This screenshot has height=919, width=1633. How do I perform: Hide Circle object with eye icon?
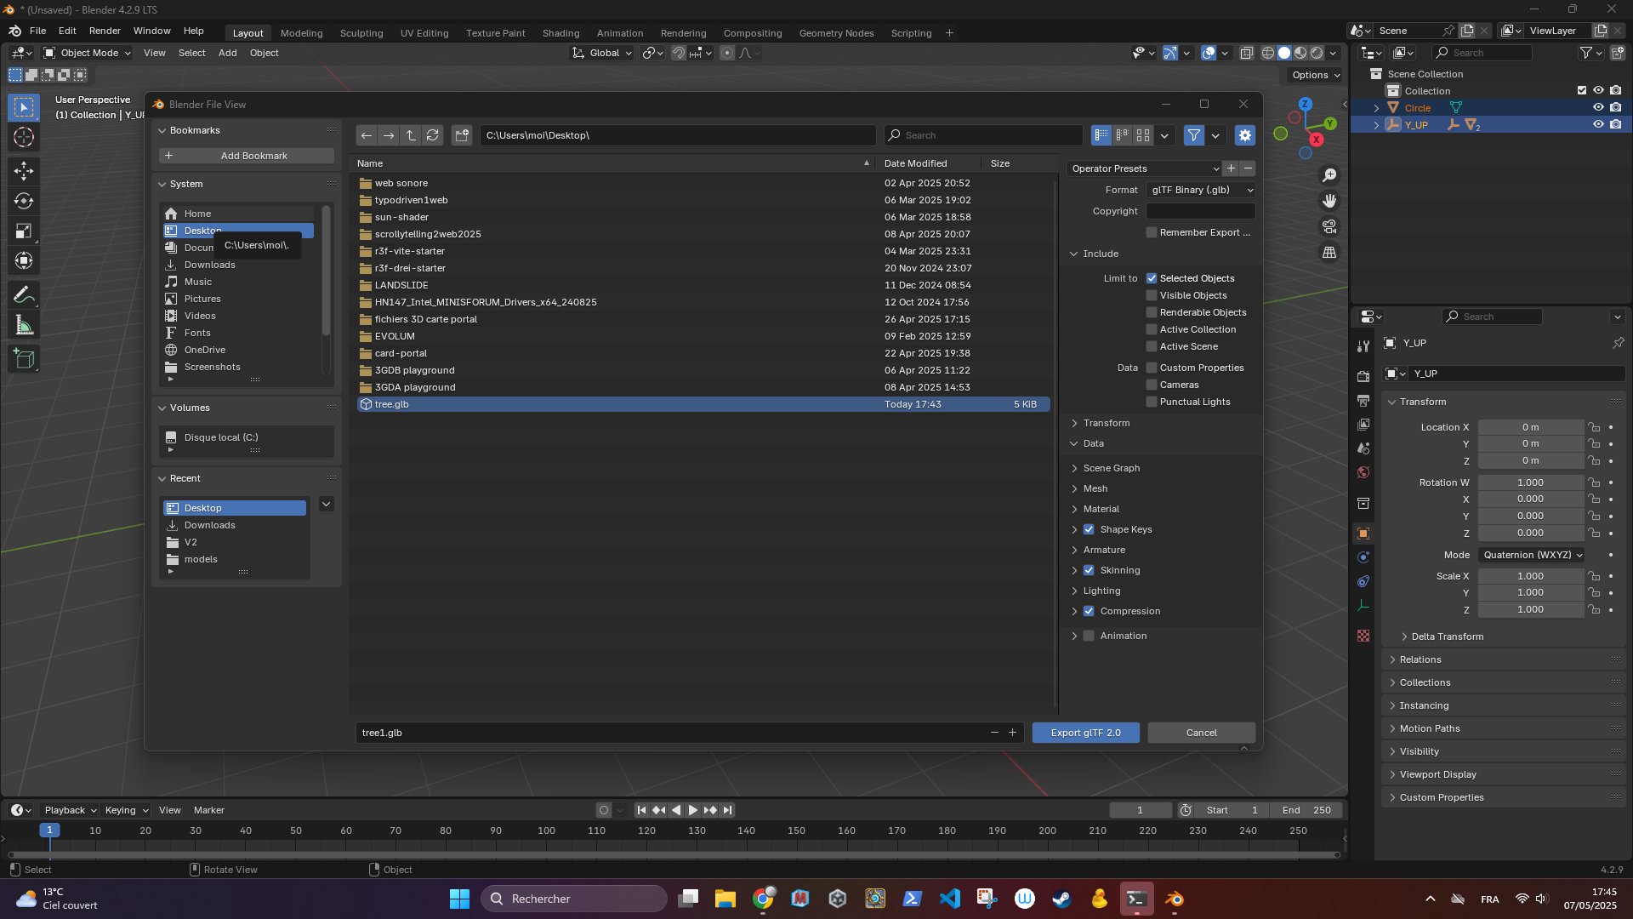(1598, 108)
